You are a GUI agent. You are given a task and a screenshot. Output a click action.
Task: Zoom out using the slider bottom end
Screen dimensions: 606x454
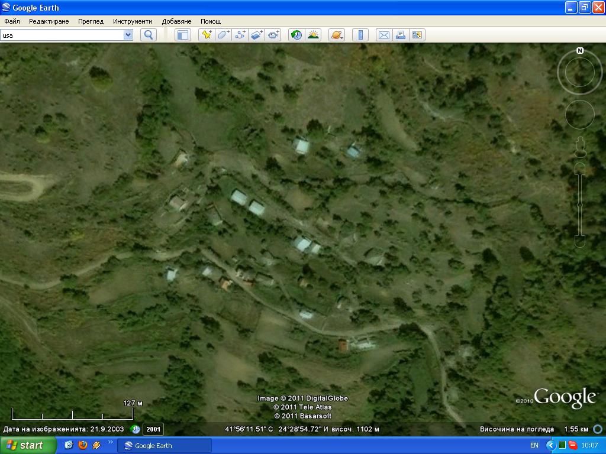[x=580, y=241]
